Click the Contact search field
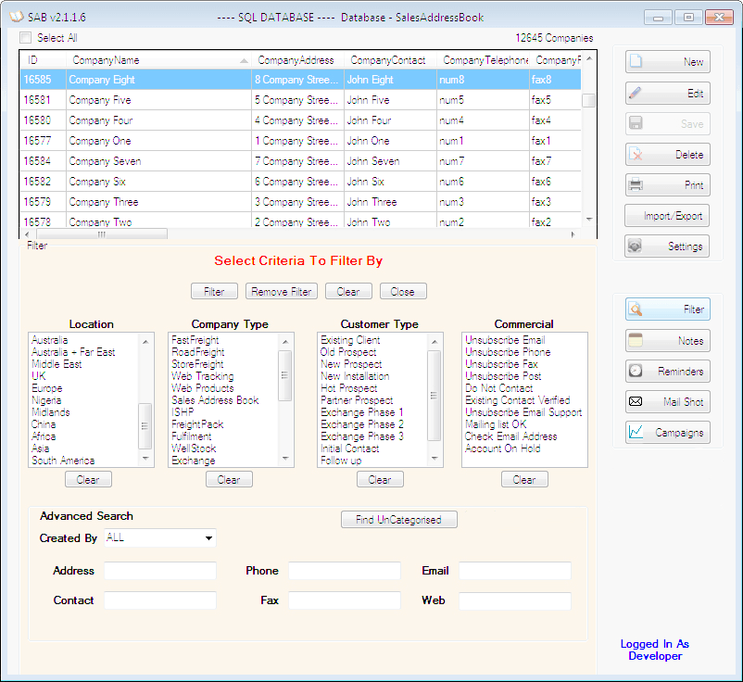Screen dimensions: 743x682 click(160, 600)
